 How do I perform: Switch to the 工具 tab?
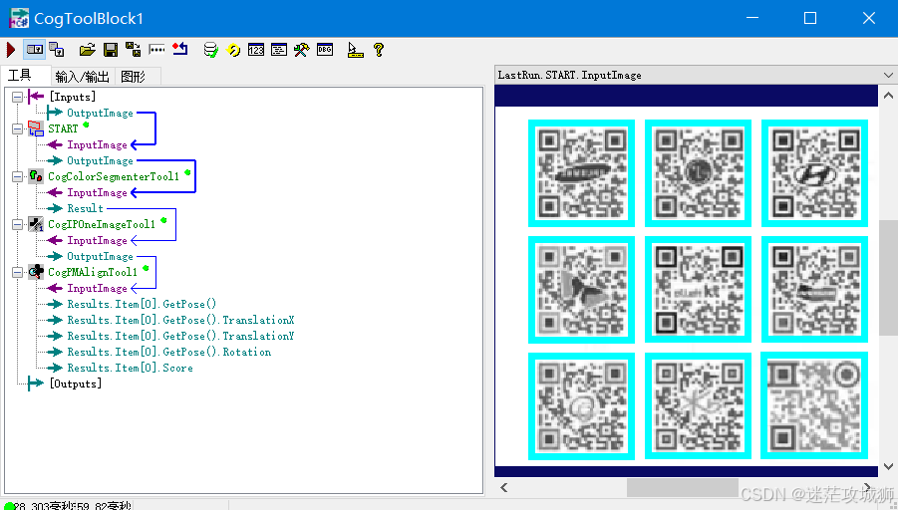(x=20, y=75)
